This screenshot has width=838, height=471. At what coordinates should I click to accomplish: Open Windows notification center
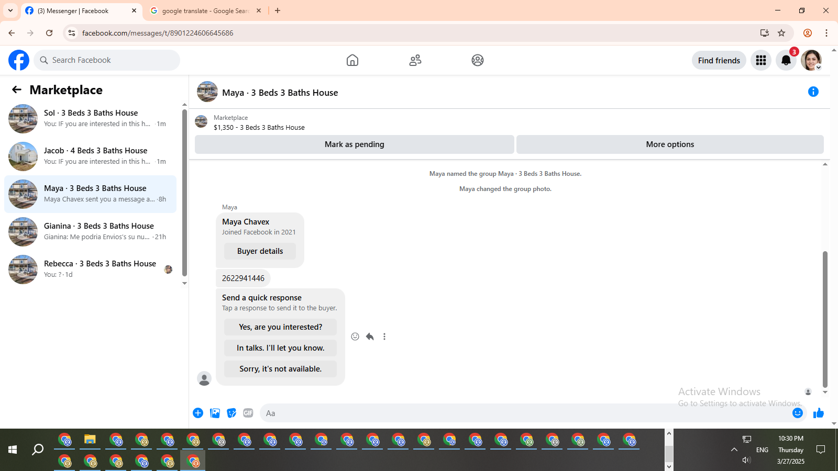(821, 450)
